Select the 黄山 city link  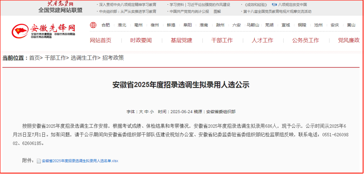351,25
